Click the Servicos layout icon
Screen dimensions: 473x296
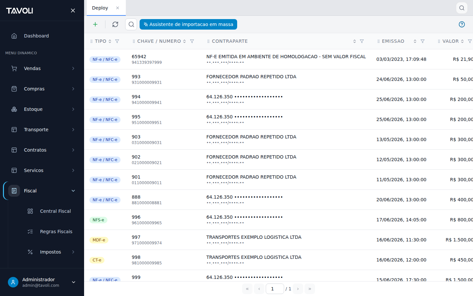coord(14,170)
